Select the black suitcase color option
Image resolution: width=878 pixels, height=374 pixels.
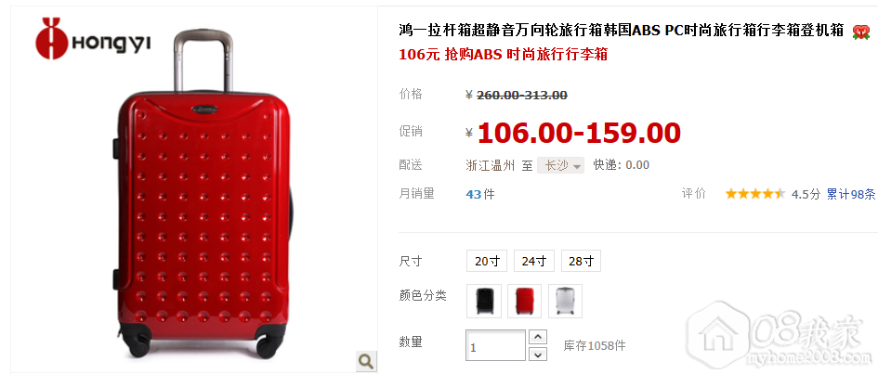(484, 301)
